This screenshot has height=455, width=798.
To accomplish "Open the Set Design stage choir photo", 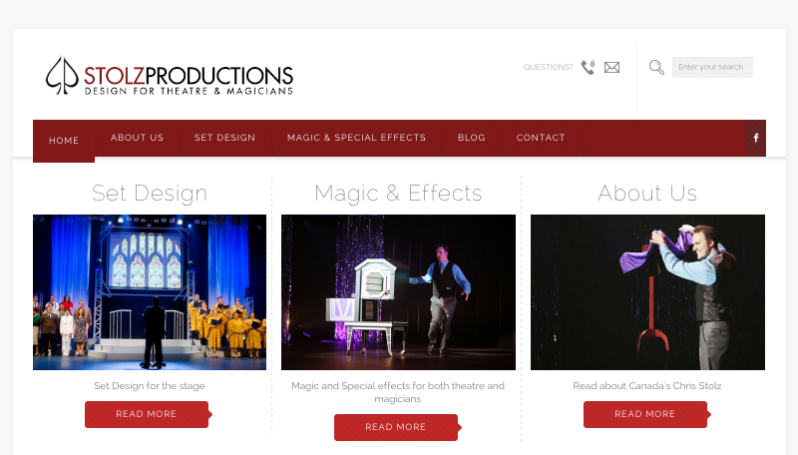I will click(x=150, y=292).
